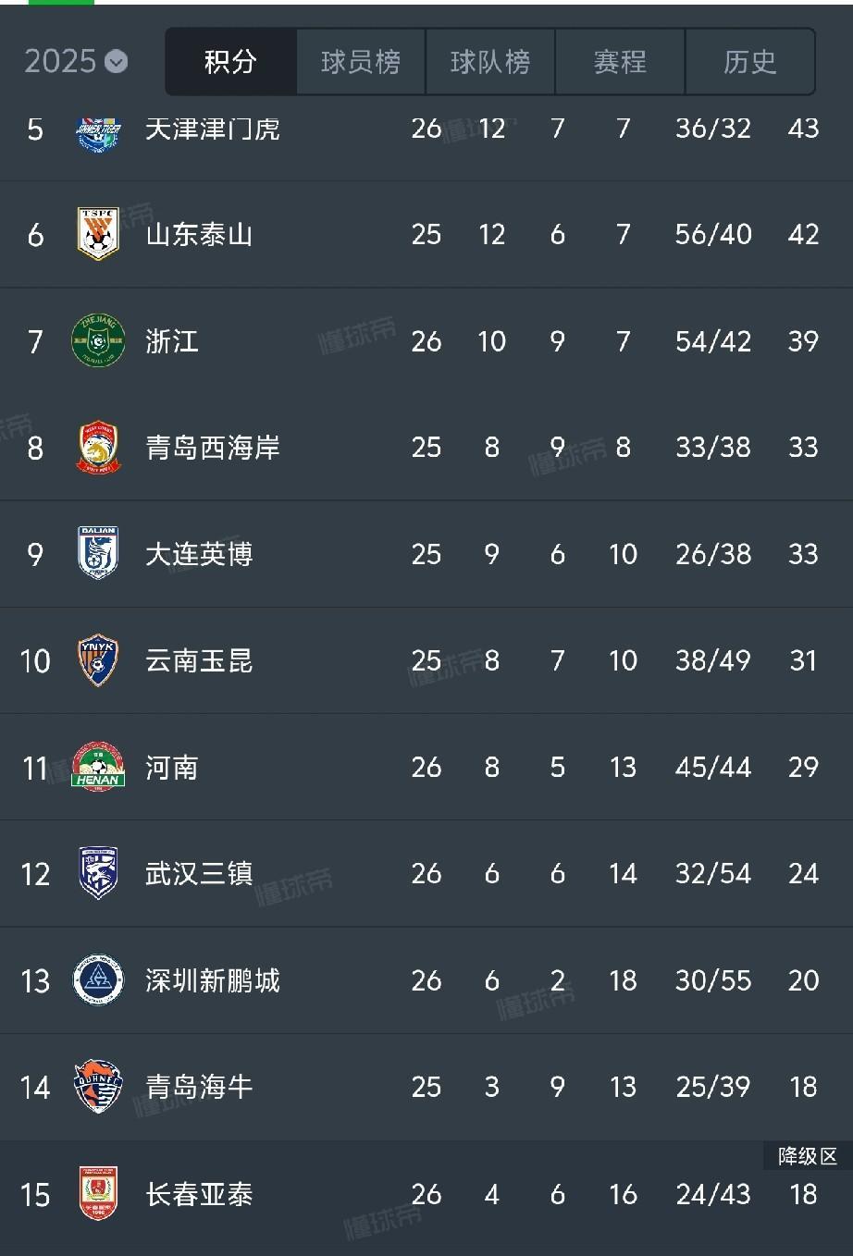Open the 云南玉昆 team name

pyautogui.click(x=199, y=660)
